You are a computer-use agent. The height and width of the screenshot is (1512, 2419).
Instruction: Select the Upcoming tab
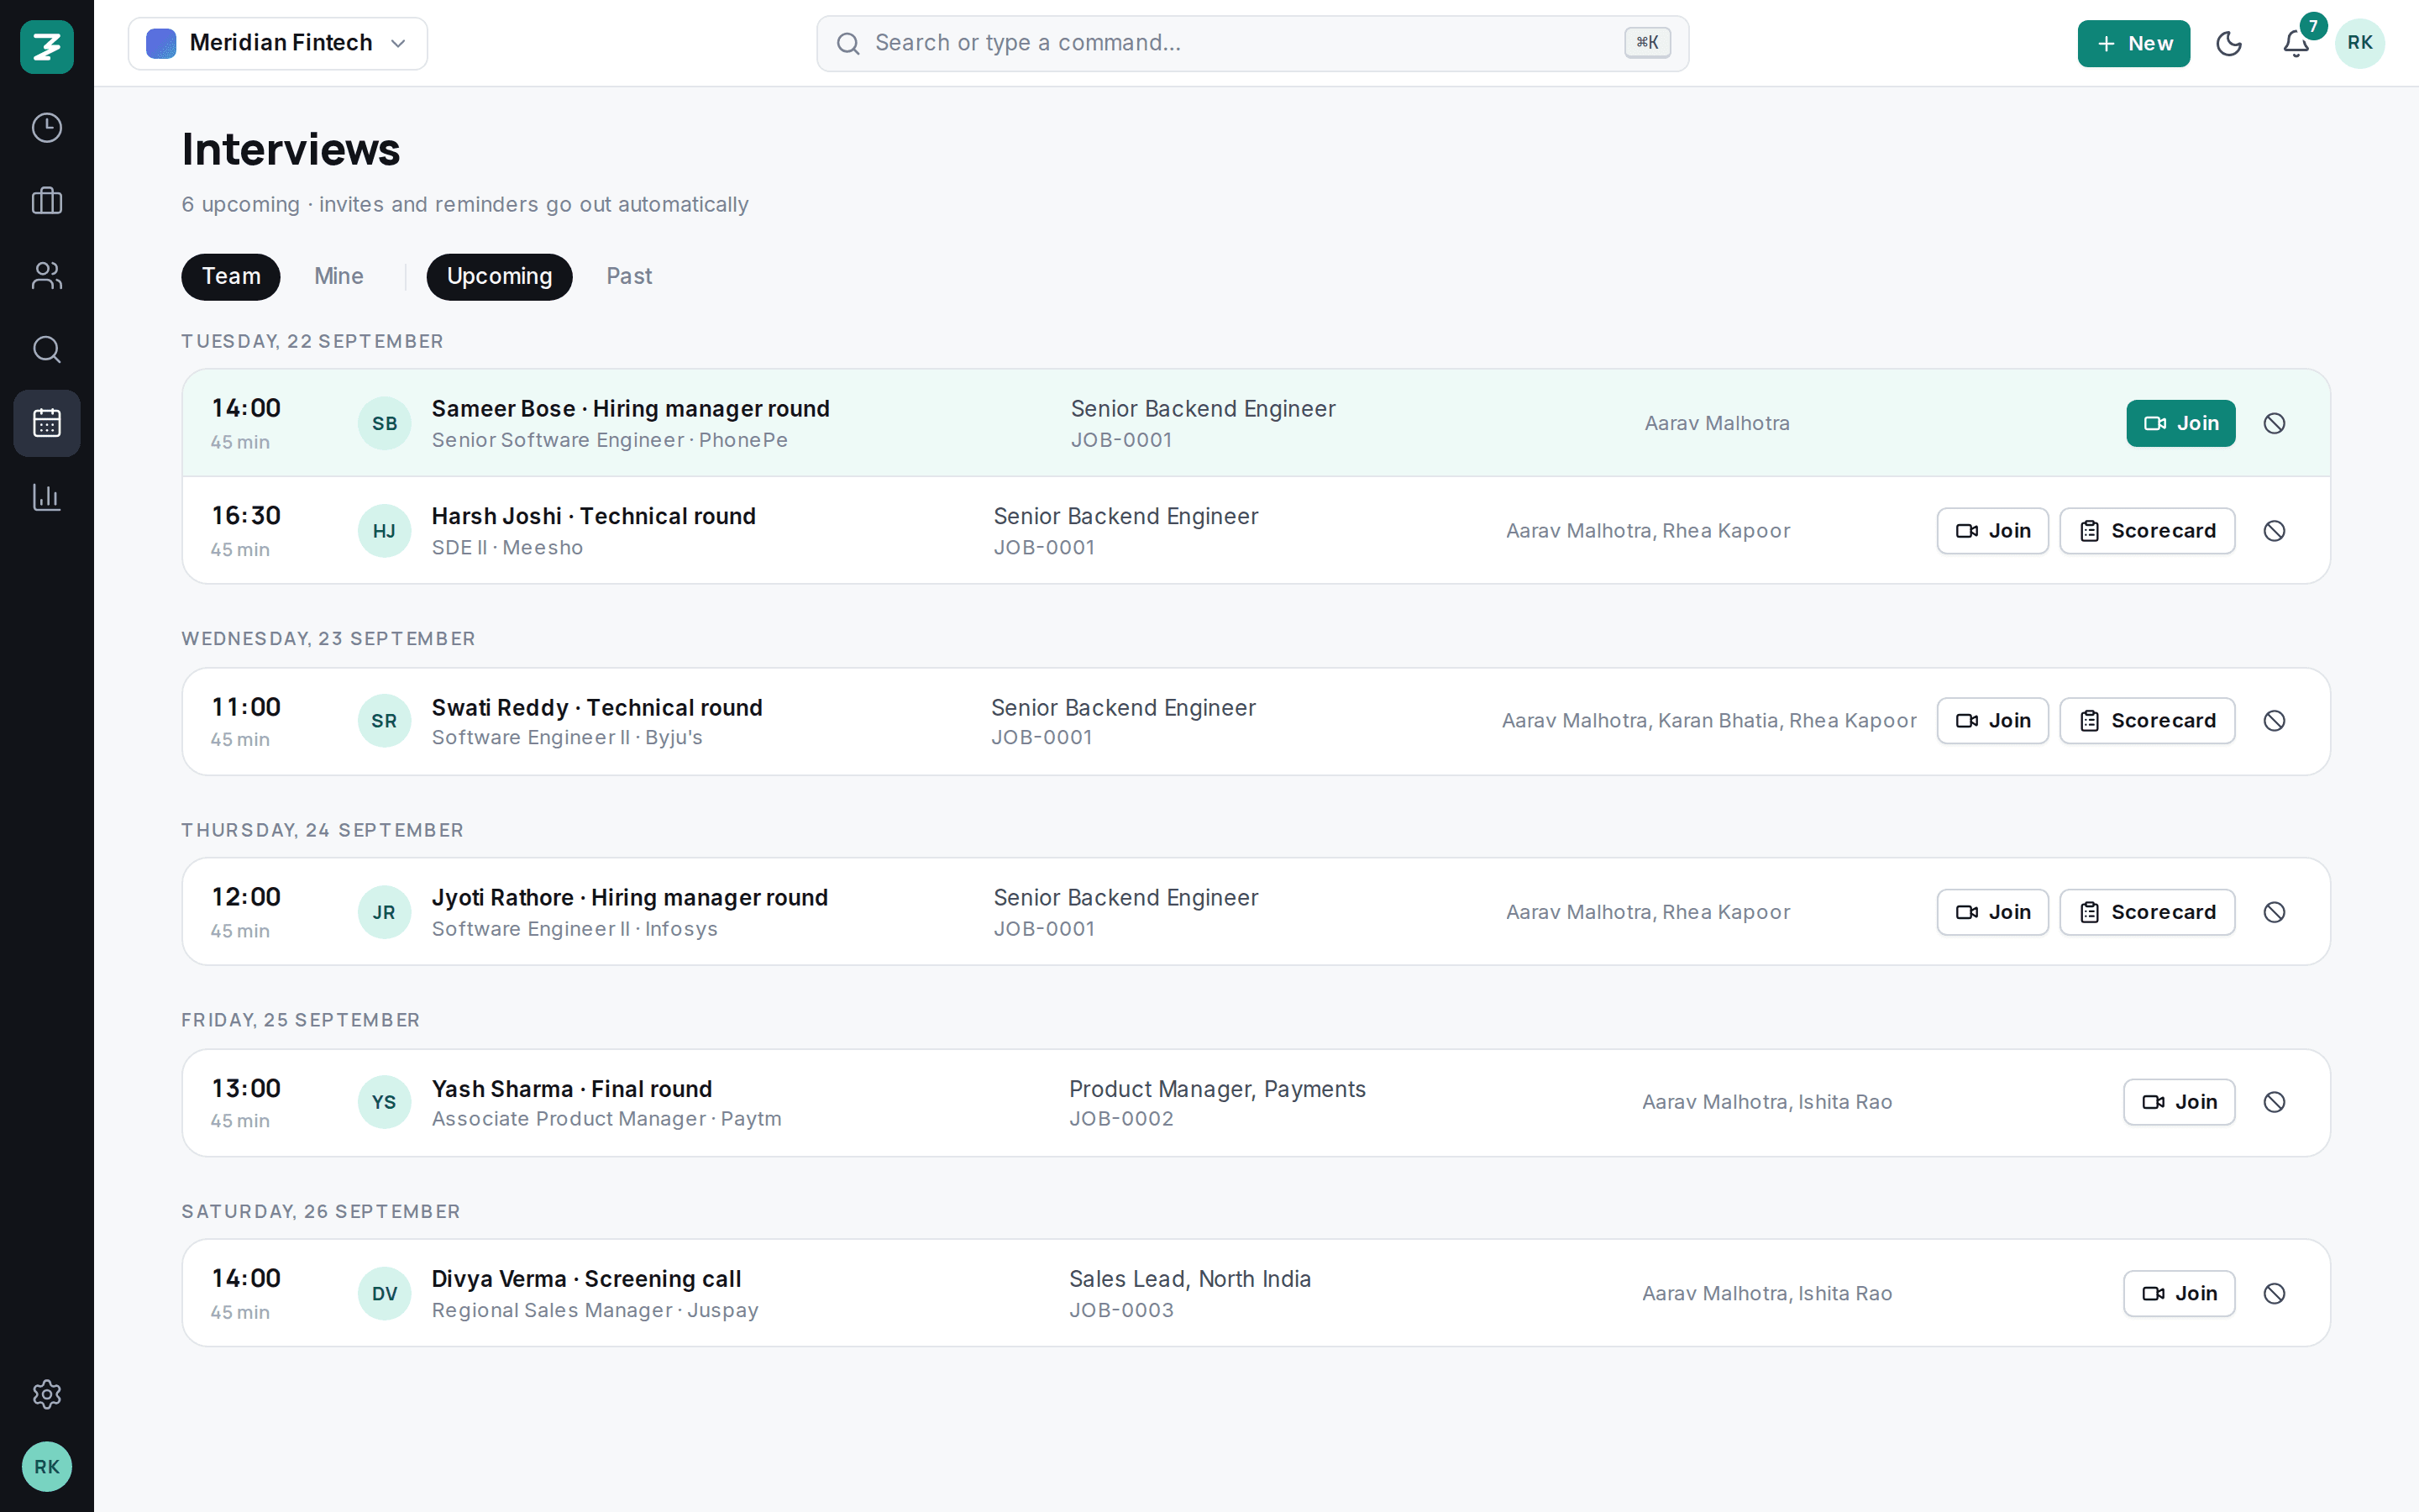500,276
